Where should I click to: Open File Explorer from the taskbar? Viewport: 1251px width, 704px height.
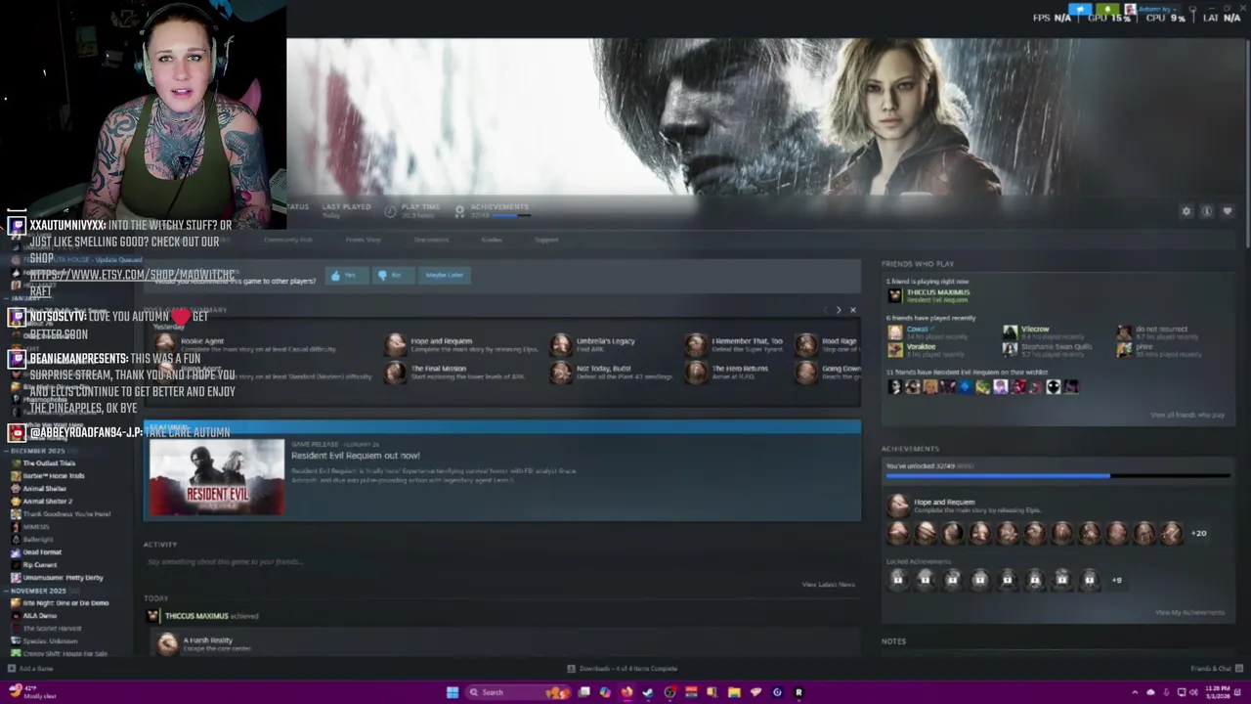click(734, 692)
